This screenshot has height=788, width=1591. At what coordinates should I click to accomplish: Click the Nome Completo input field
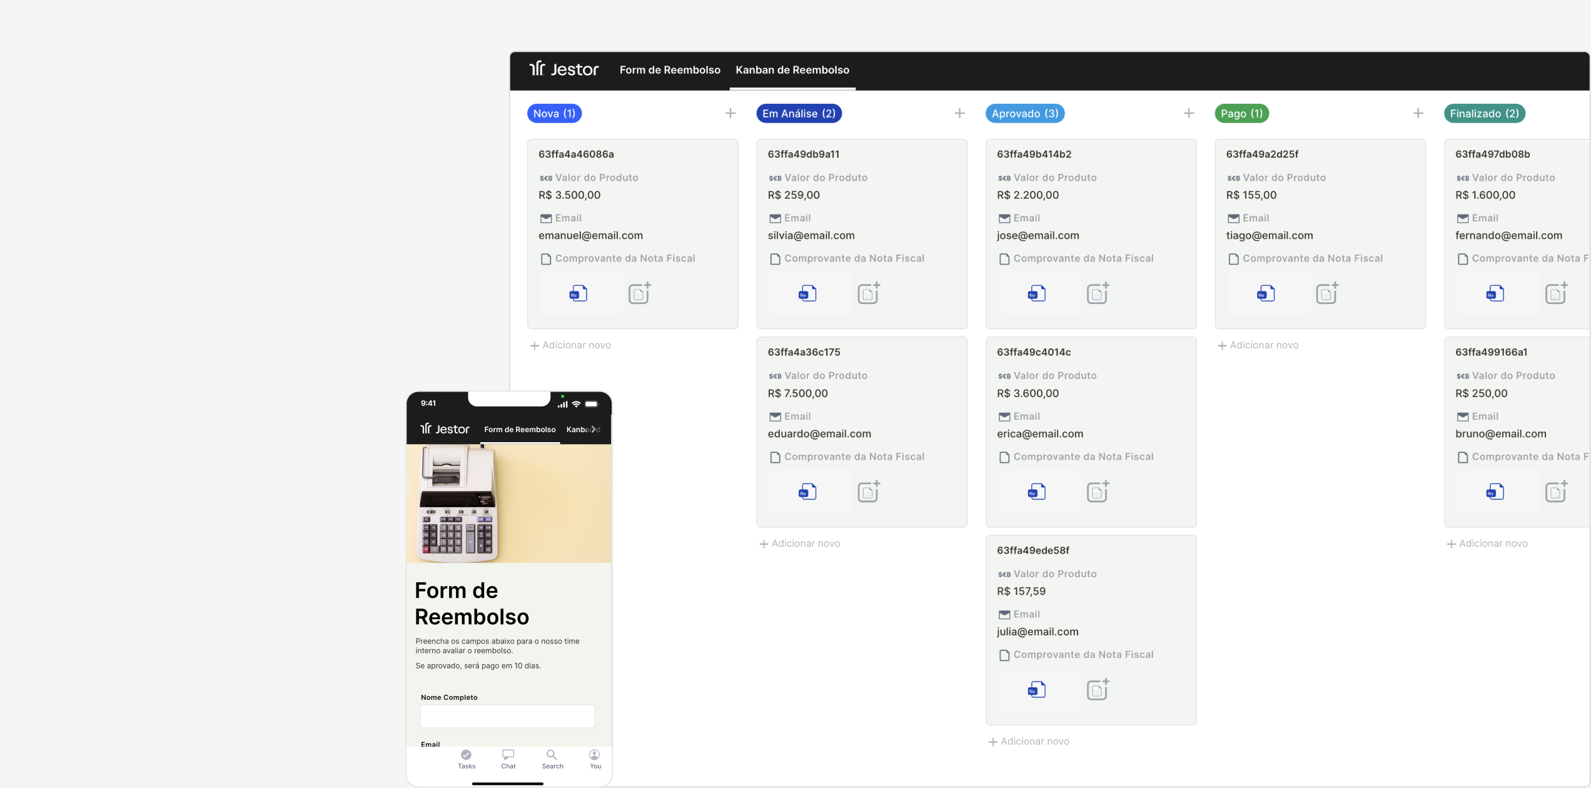[507, 716]
